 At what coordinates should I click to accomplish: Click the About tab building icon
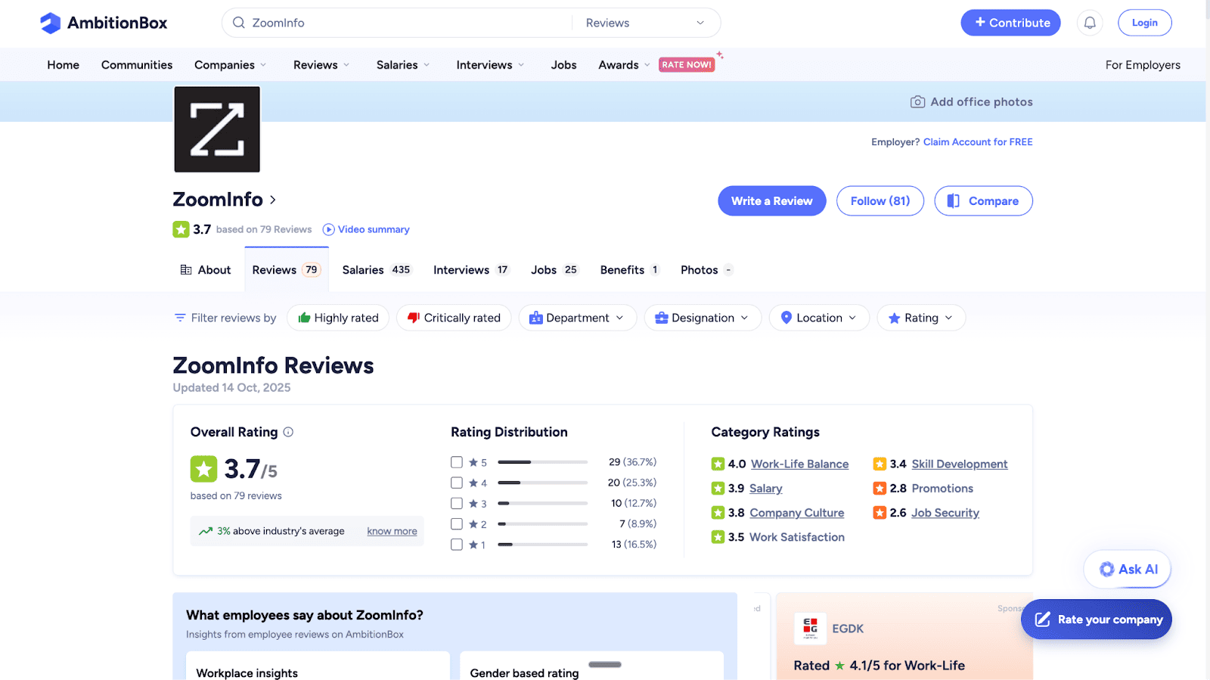tap(186, 270)
